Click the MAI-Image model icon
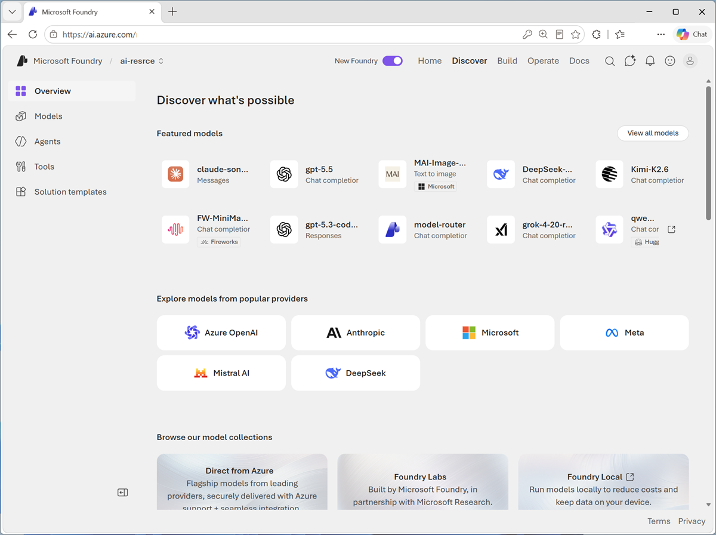This screenshot has width=716, height=535. click(393, 174)
